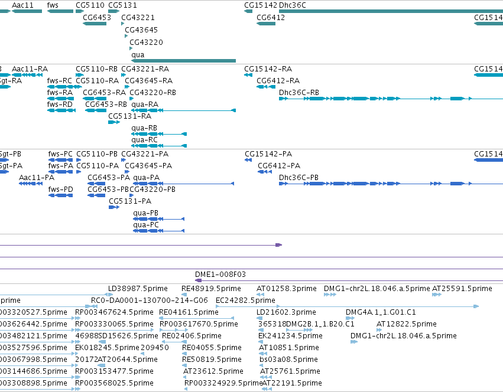Image resolution: width=503 pixels, height=392 pixels.
Task: Select the DME1-008F03 clone label
Action: pos(220,275)
